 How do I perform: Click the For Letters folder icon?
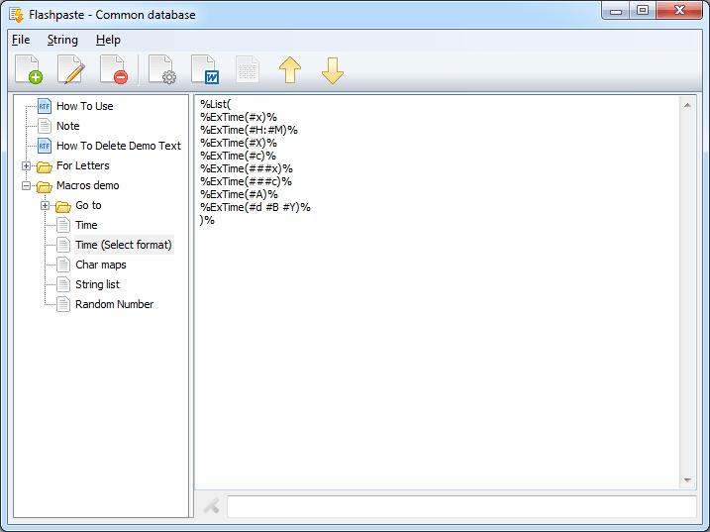coord(45,166)
